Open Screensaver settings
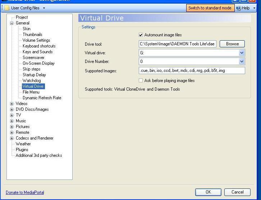The width and height of the screenshot is (261, 200). click(x=33, y=58)
